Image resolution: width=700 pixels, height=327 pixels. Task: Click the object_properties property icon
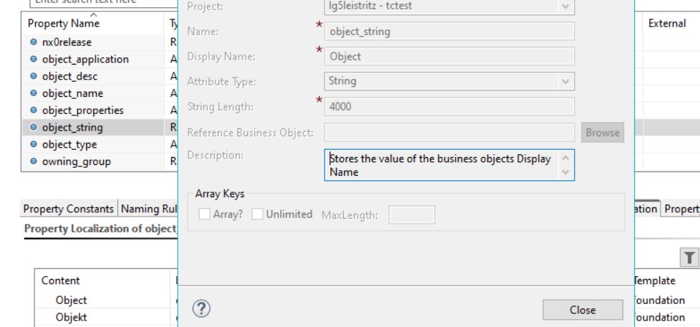(x=33, y=110)
